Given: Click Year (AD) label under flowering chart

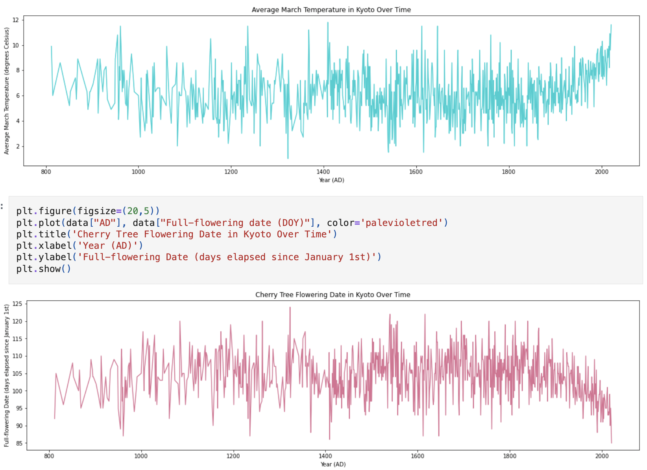Looking at the screenshot, I should tap(333, 464).
